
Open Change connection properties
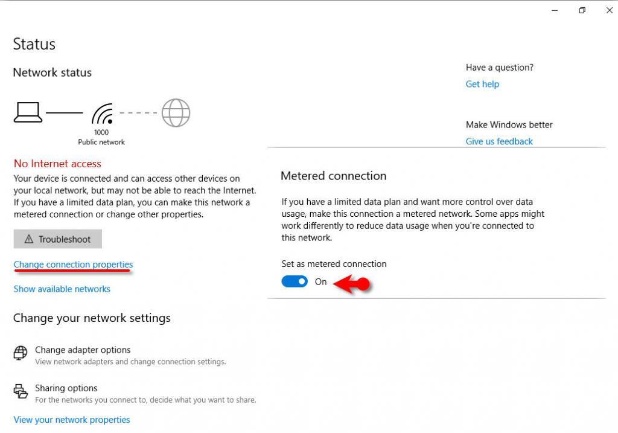click(x=73, y=264)
